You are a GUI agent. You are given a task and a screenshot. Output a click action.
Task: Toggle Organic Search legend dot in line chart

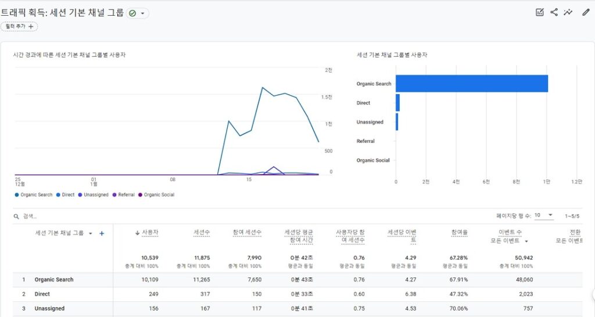pyautogui.click(x=17, y=195)
